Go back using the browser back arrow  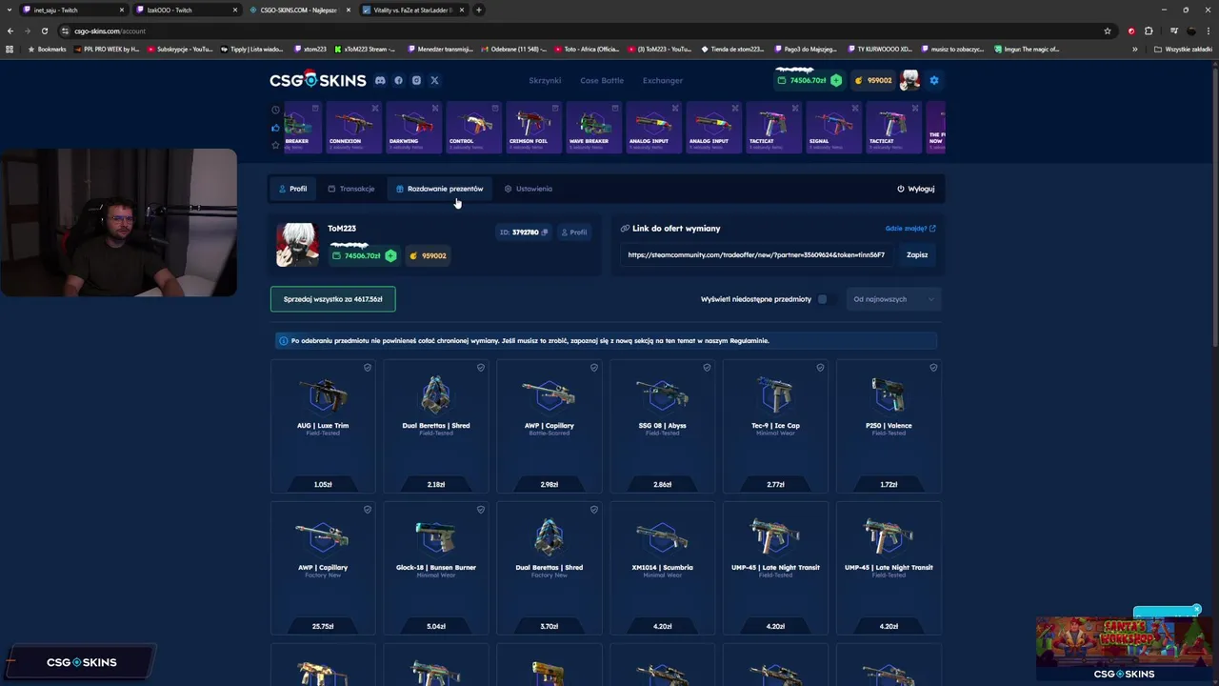[10, 30]
